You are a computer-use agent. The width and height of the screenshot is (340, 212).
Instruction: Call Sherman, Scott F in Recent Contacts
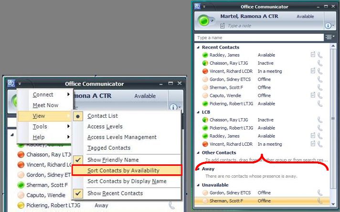tap(320, 87)
